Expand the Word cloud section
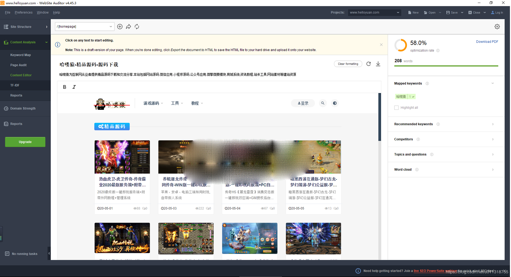 [x=493, y=170]
